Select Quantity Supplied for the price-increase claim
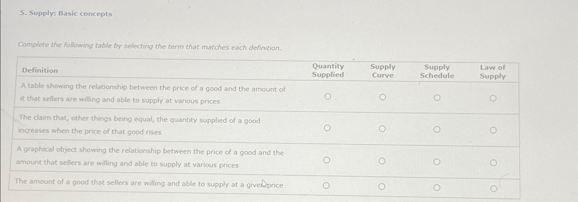The width and height of the screenshot is (578, 202). click(x=327, y=128)
